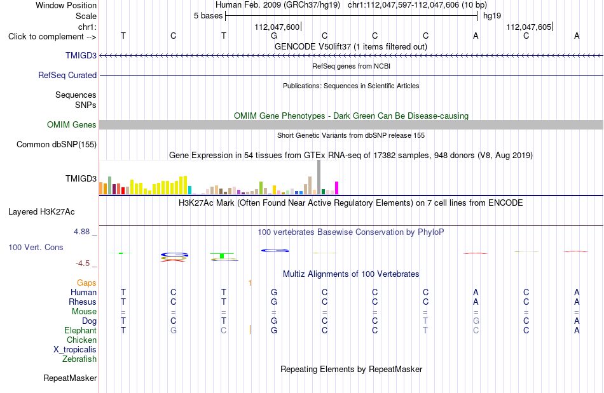The height and width of the screenshot is (393, 604).
Task: Open the H3K27Ac Mark track title
Action: click(x=351, y=203)
